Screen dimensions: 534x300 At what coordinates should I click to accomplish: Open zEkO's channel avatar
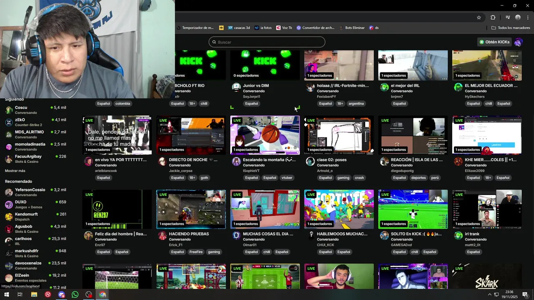tap(9, 122)
